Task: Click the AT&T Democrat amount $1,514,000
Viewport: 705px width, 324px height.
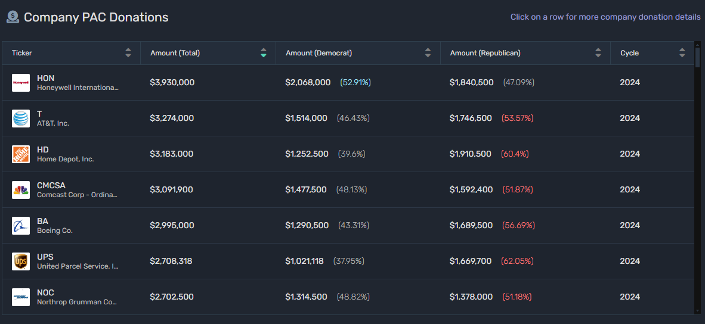Action: pos(306,118)
